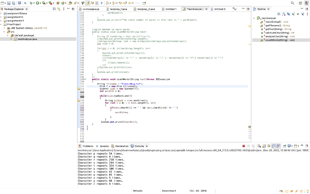Save all open files with Save All icon
Image resolution: width=310 pixels, height=194 pixels.
[x=13, y=3]
